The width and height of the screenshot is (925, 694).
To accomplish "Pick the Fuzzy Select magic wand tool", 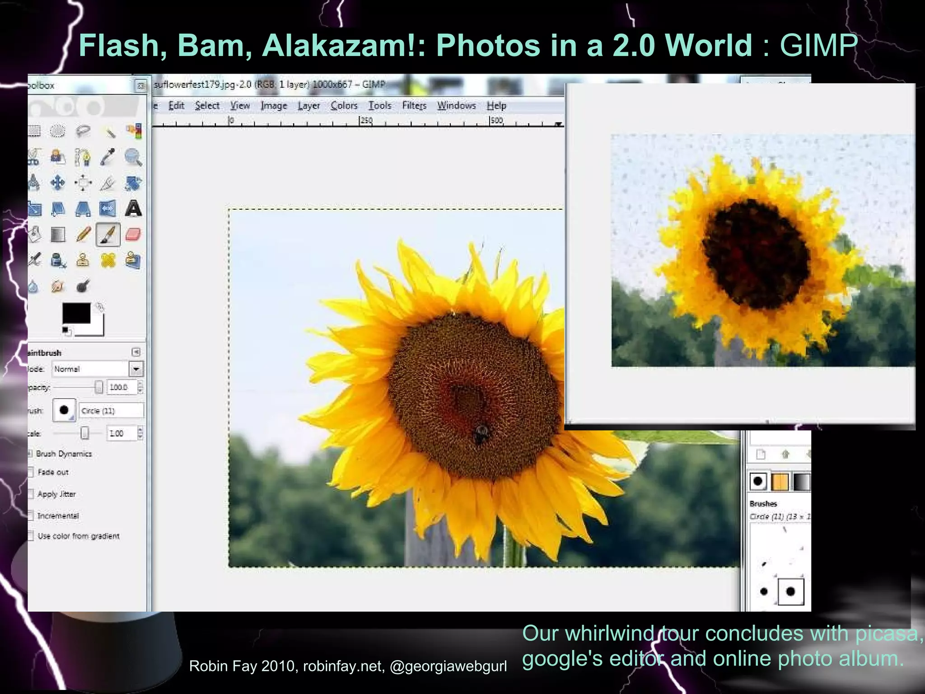I will 109,131.
